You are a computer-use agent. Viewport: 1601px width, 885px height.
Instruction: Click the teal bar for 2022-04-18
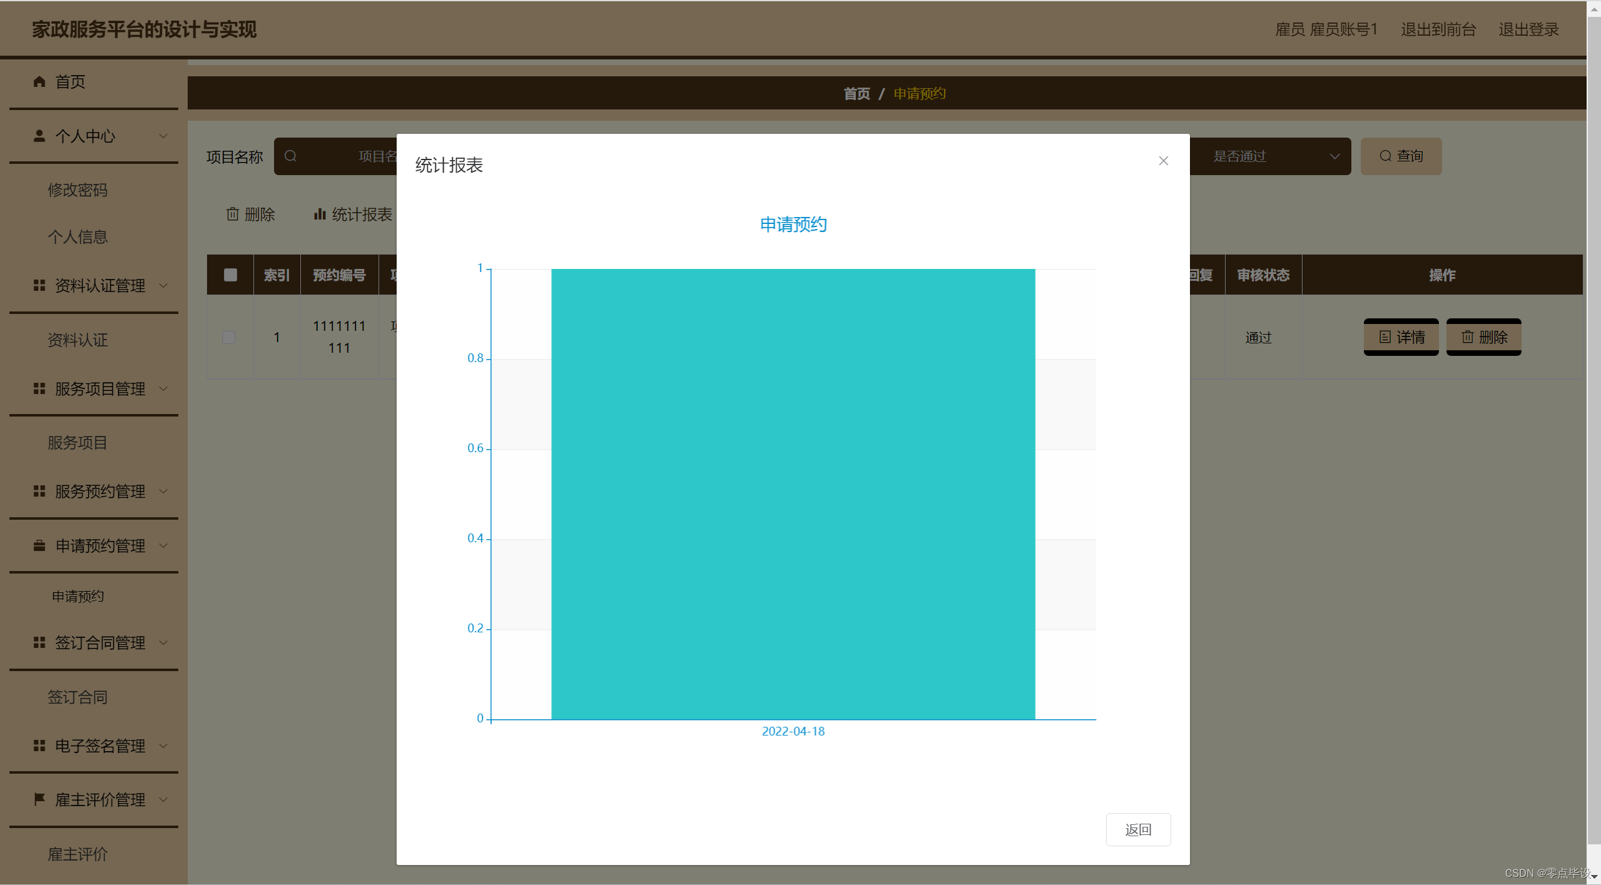tap(793, 493)
